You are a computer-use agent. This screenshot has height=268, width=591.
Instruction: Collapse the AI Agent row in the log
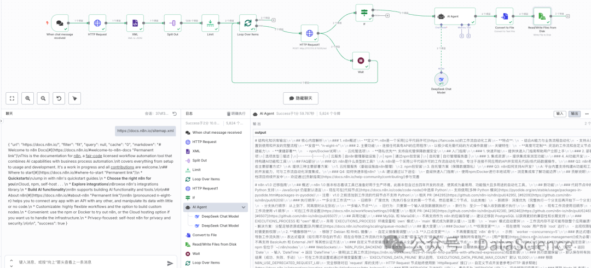click(243, 207)
